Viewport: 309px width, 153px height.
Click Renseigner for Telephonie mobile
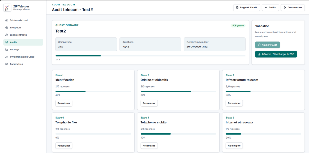149,146
